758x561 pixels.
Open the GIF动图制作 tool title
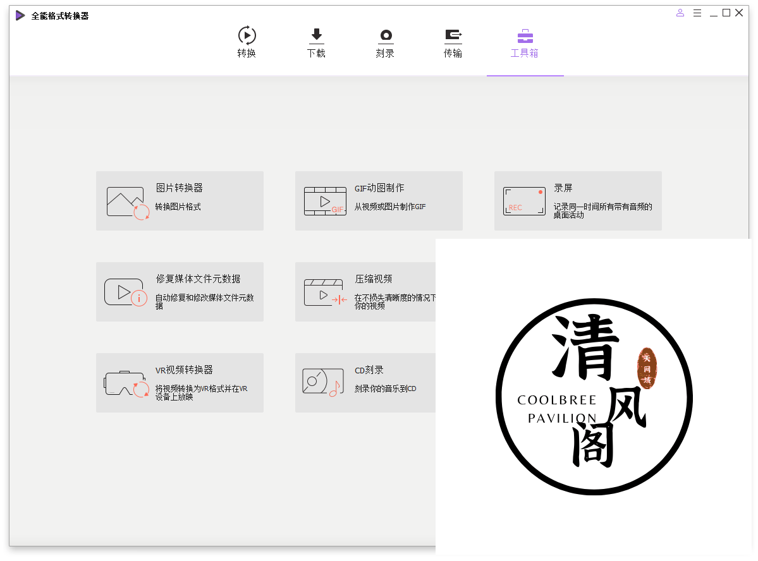[x=379, y=188]
